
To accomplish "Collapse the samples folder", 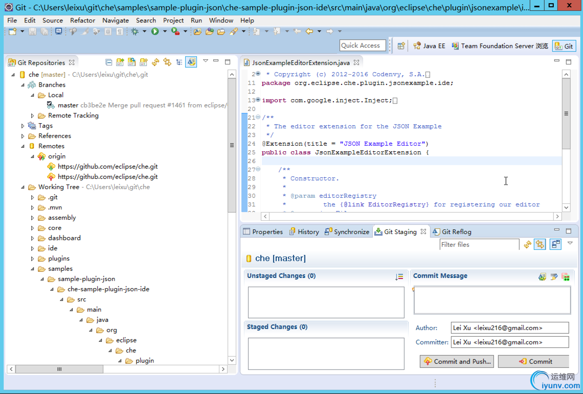I will [x=32, y=269].
